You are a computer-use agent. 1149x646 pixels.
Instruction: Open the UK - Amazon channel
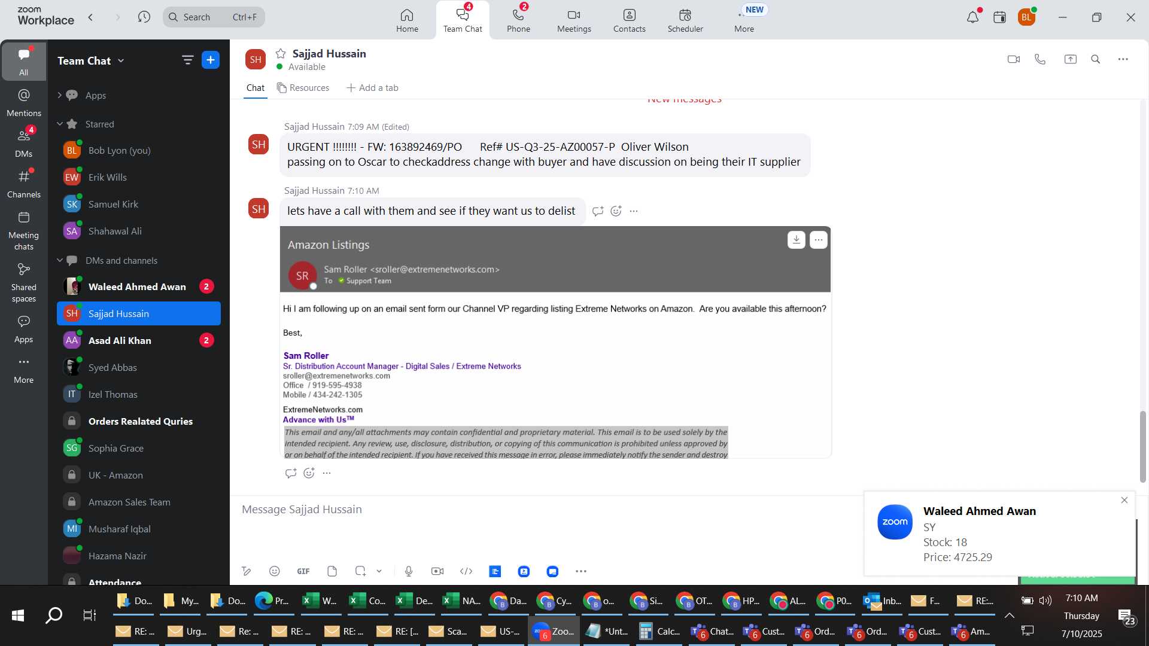139,475
